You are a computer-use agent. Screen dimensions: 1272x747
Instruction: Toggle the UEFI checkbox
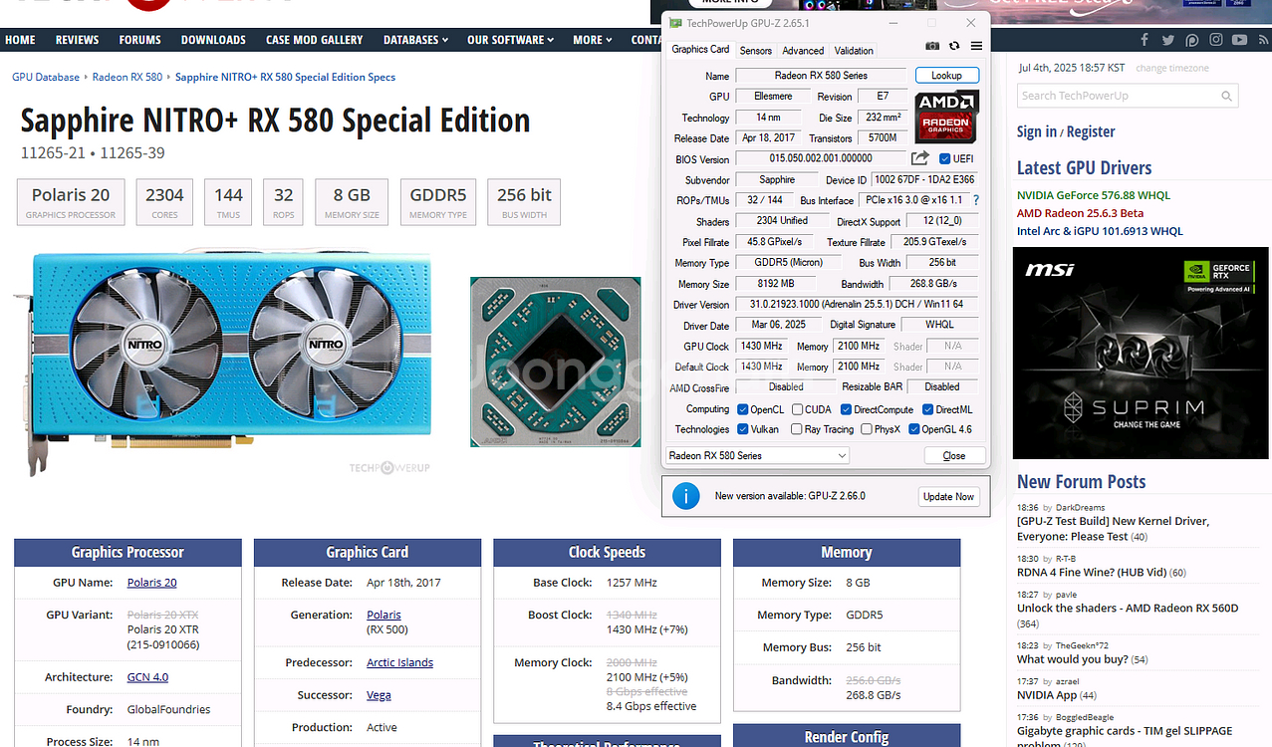tap(945, 158)
